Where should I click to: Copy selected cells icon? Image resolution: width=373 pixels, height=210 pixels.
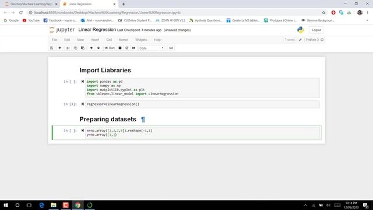75,48
